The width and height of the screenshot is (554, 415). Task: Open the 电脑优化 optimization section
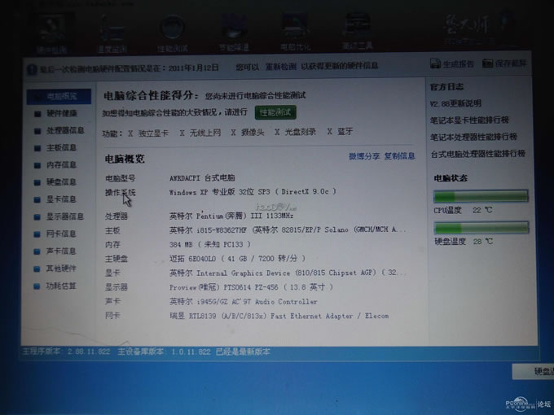click(x=296, y=33)
